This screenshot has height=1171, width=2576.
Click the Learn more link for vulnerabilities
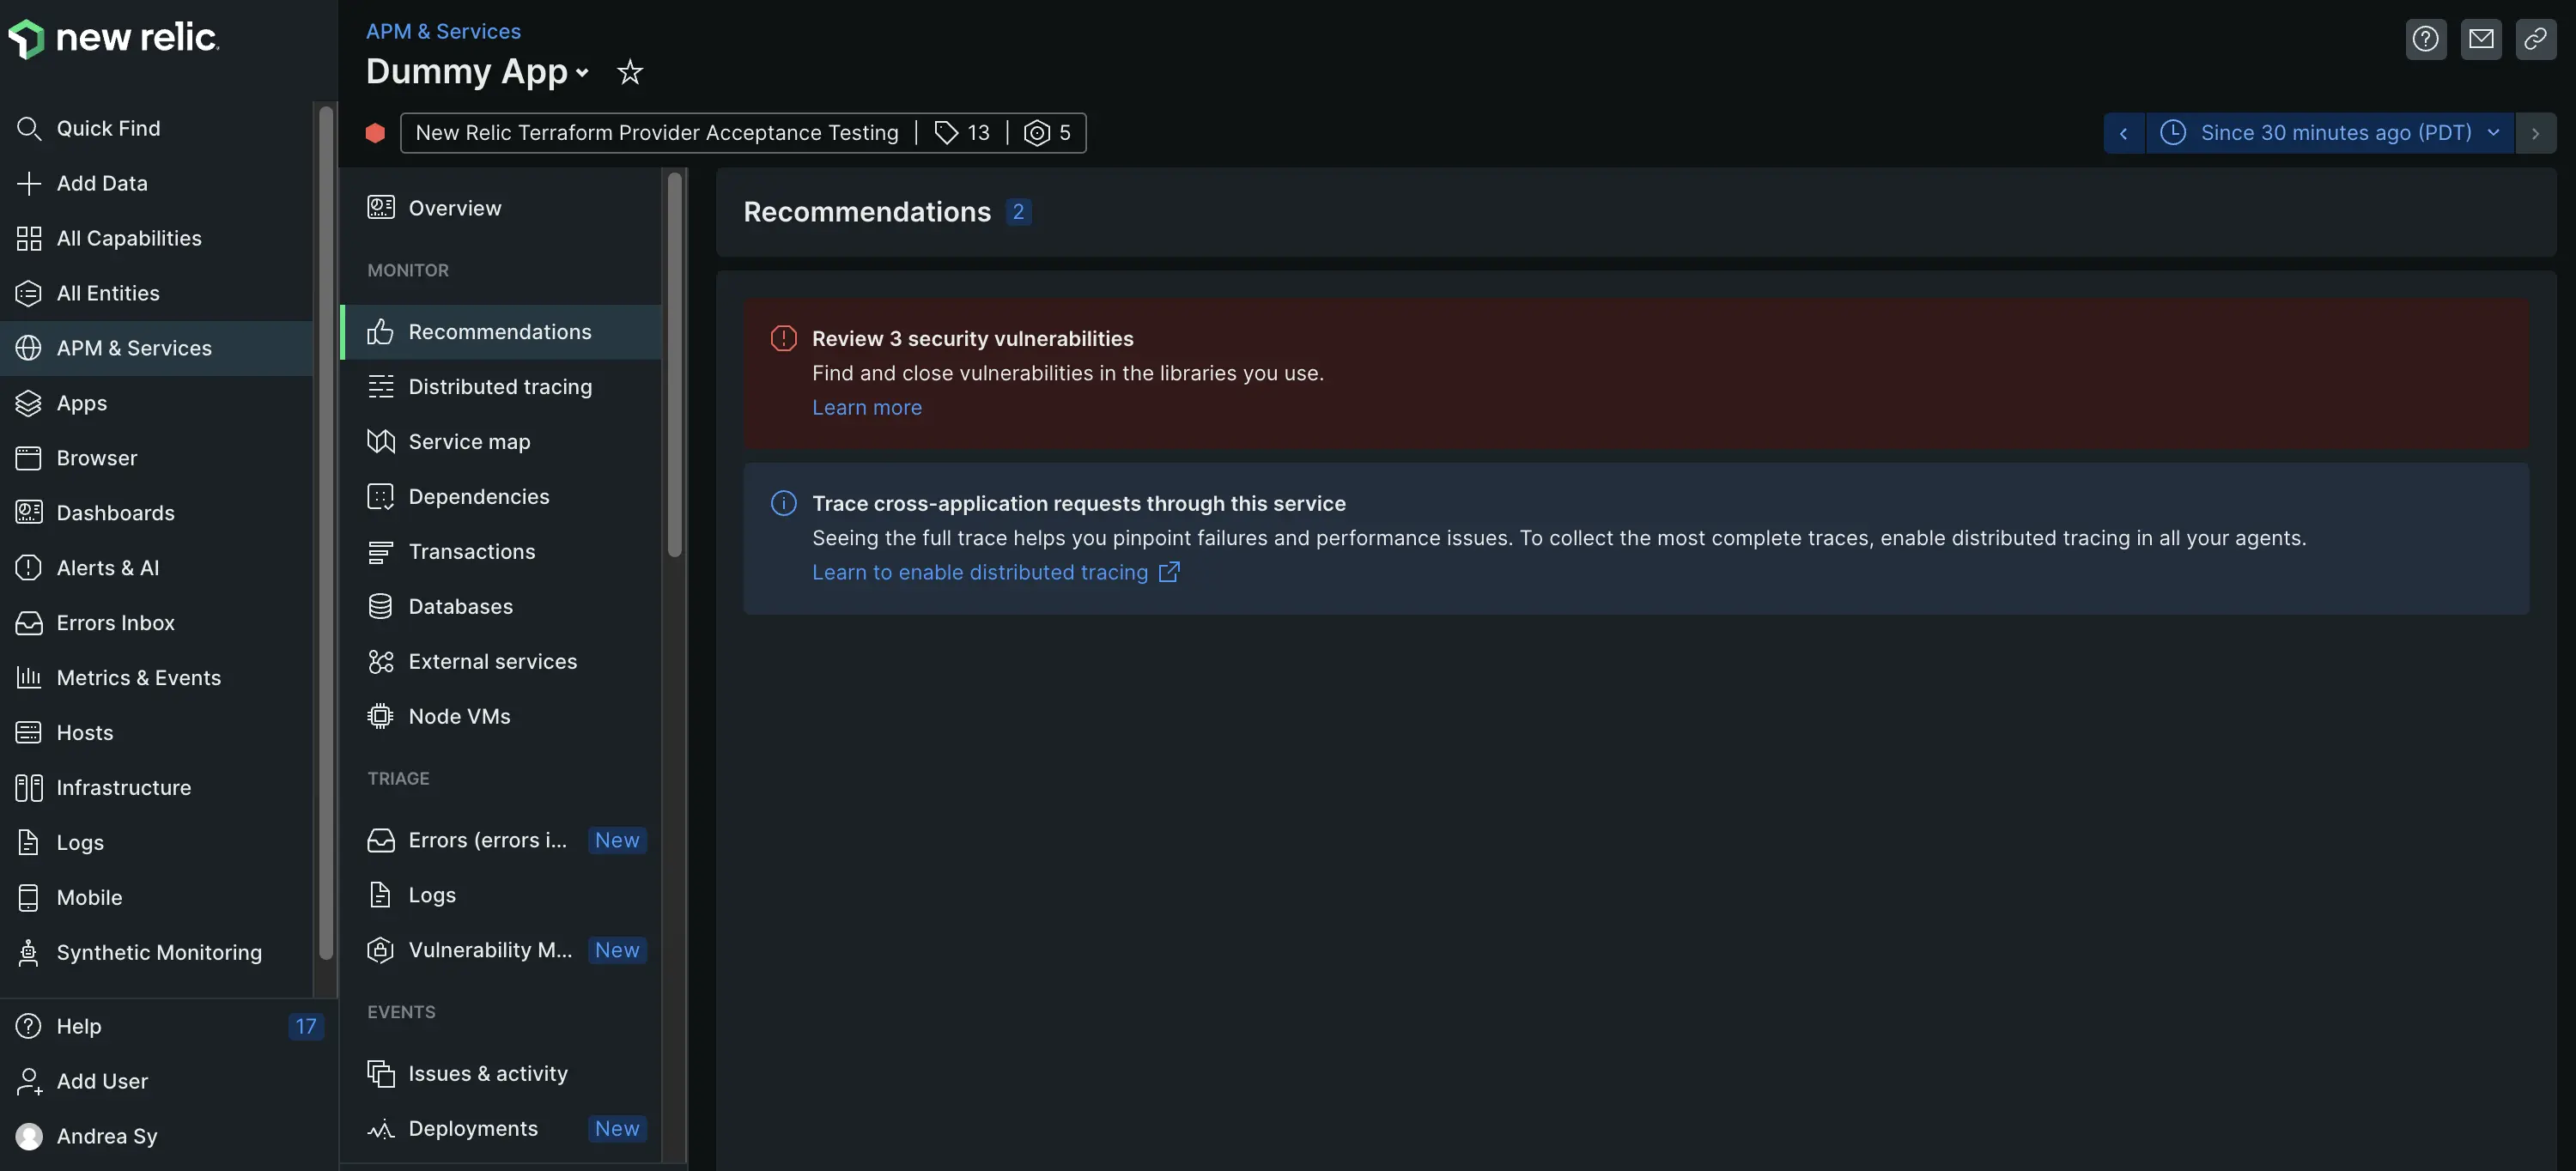(x=866, y=408)
